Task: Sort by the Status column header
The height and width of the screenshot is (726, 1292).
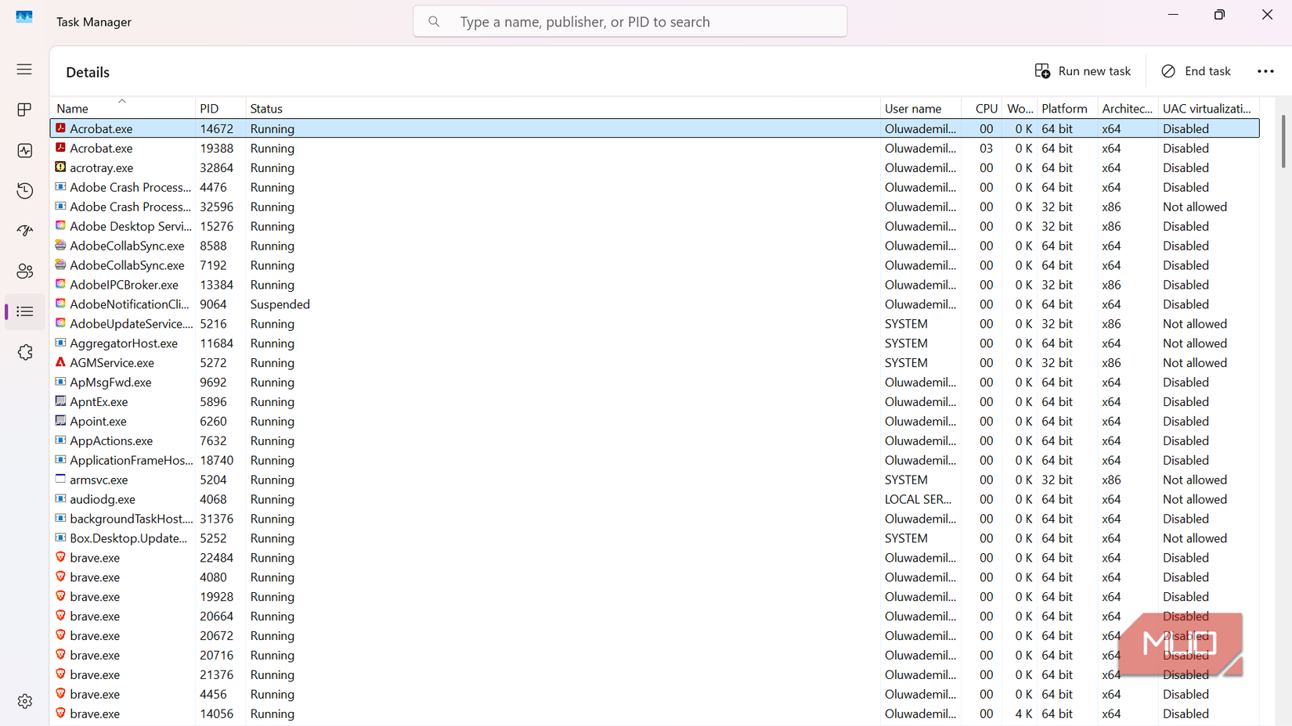Action: (562, 108)
